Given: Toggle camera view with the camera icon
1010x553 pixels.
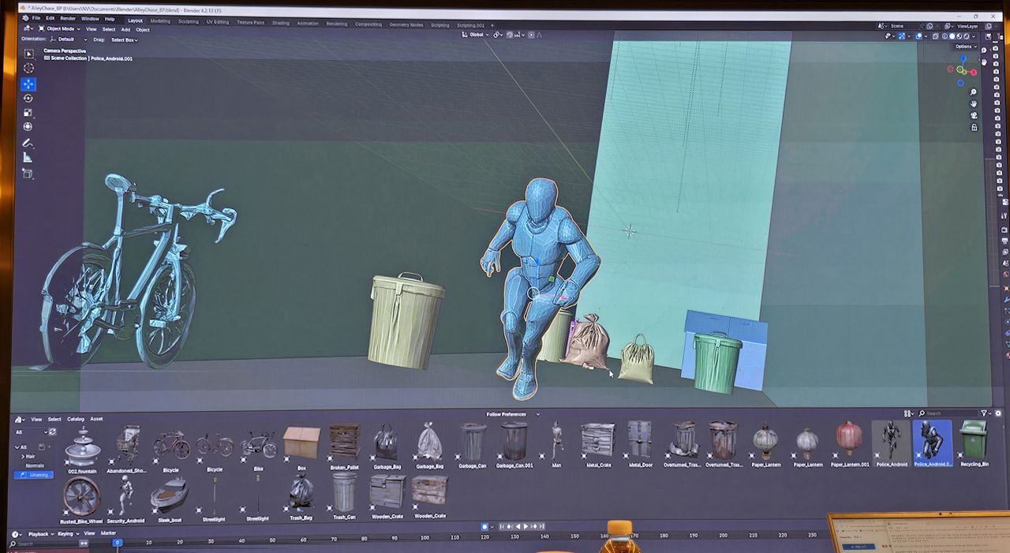Looking at the screenshot, I should (974, 115).
